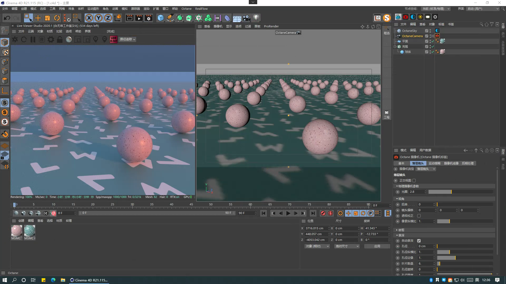
Task: Enable the 正交视图 checkbox
Action: pyautogui.click(x=414, y=180)
